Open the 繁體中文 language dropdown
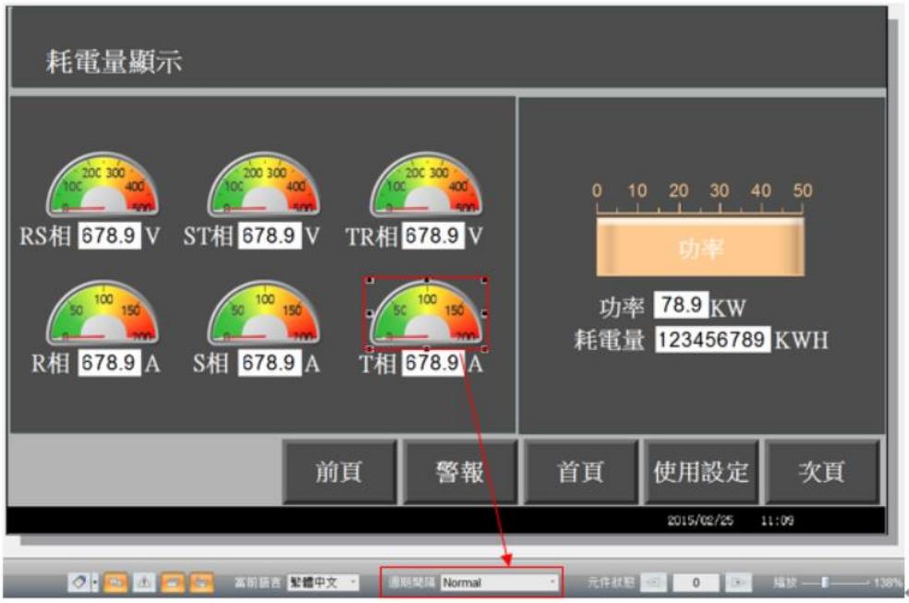 coord(323,582)
